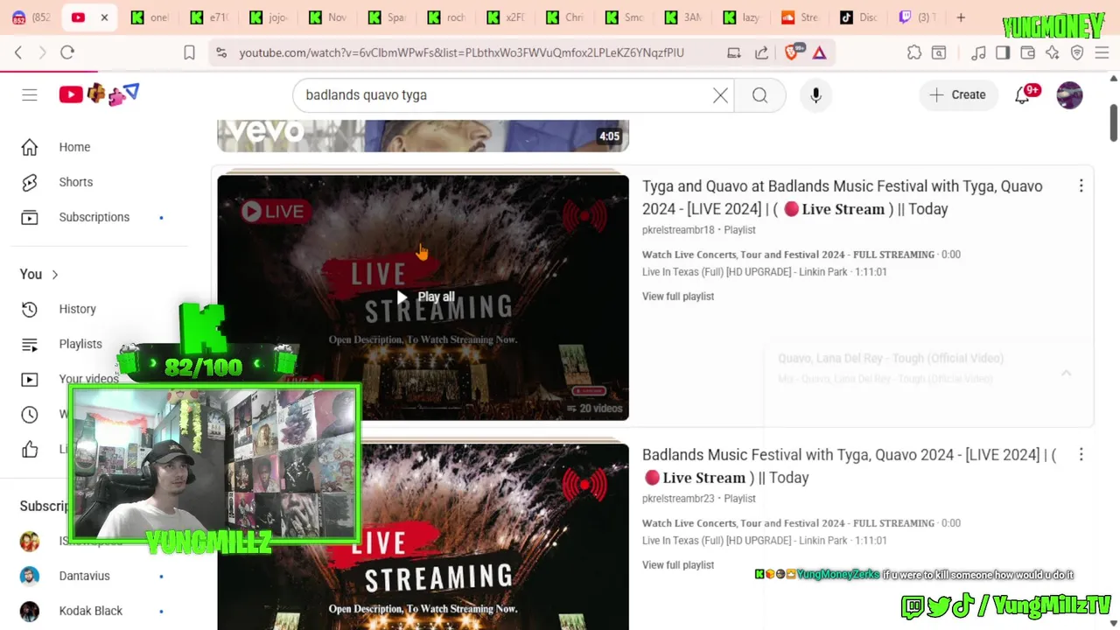Open the account avatar menu
Viewport: 1120px width, 630px height.
(x=1069, y=94)
